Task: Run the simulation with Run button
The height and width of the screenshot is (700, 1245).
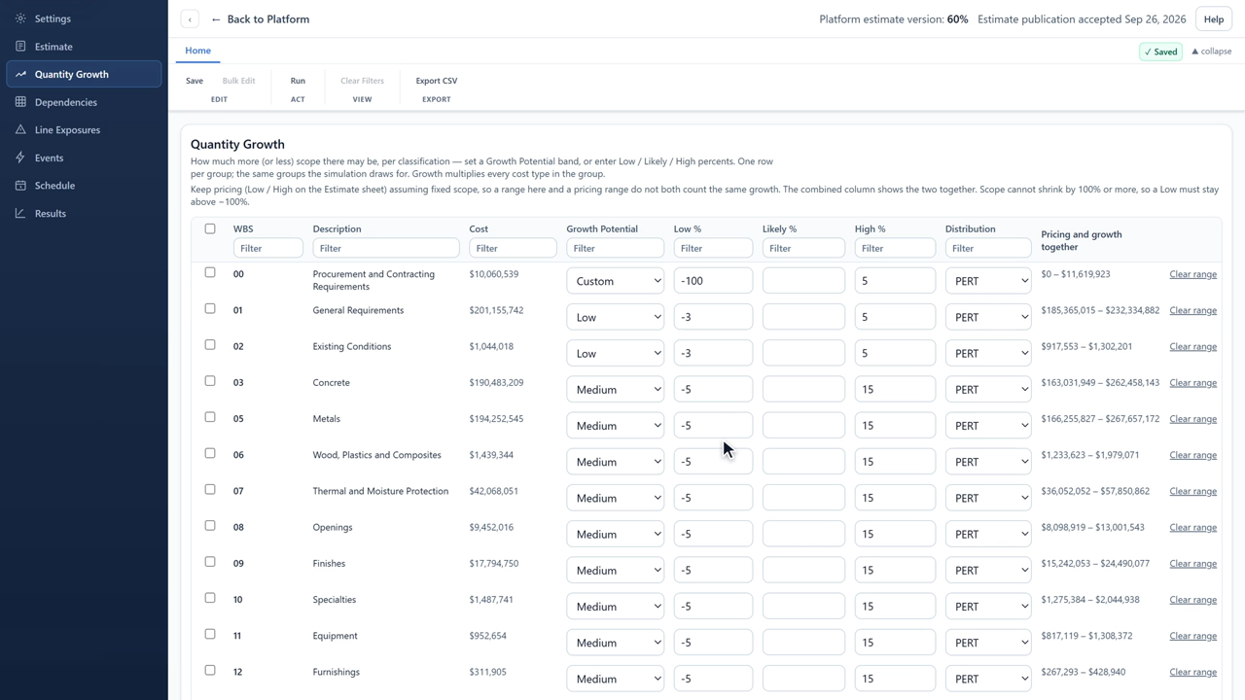Action: [298, 81]
